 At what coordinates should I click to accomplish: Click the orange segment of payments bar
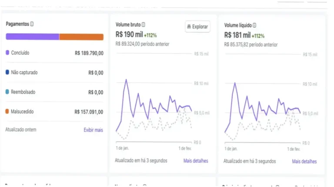81,37
